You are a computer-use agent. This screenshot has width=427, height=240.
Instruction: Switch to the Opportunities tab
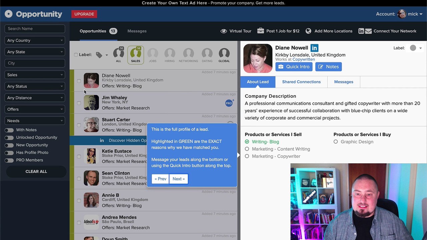(x=98, y=31)
